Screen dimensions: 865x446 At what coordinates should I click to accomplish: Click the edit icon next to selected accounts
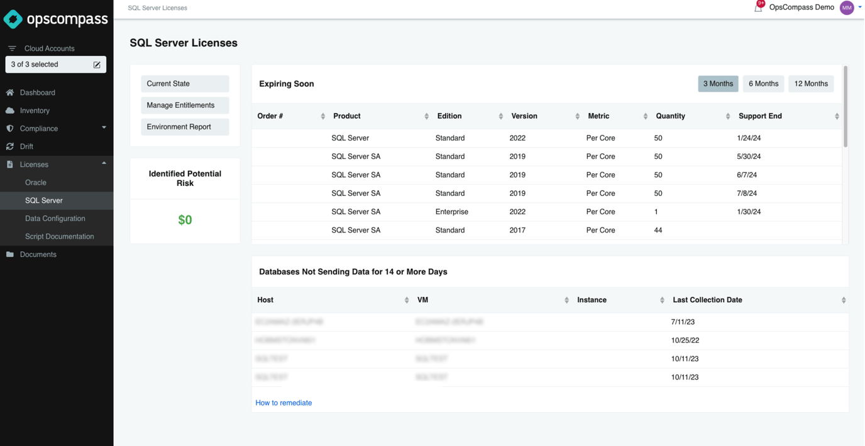pos(96,64)
